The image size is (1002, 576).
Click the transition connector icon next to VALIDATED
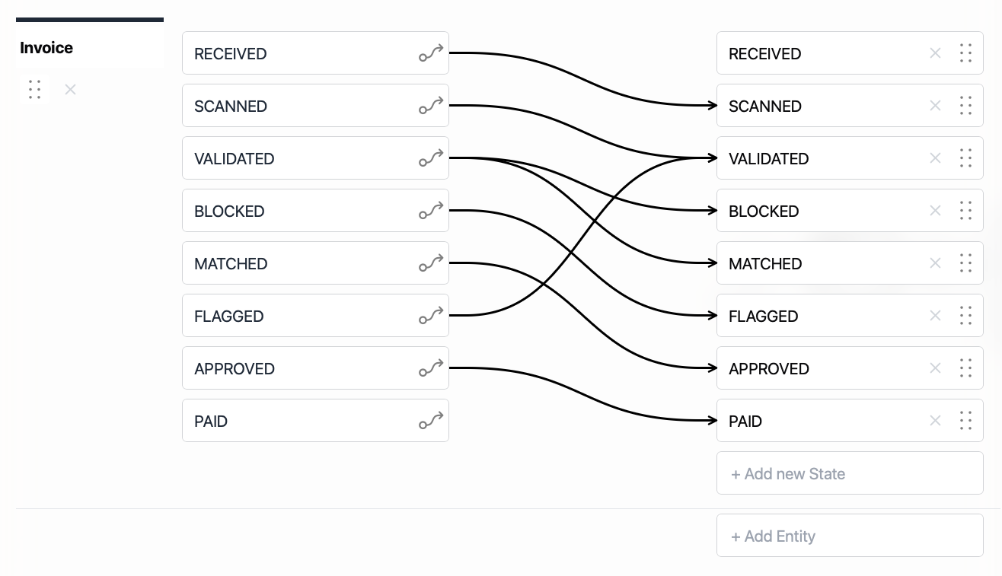click(430, 158)
